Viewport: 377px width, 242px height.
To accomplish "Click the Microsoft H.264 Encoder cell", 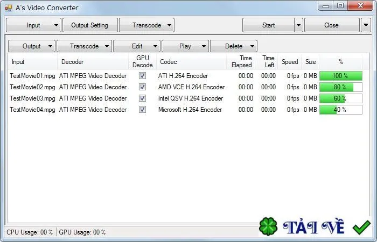I will pos(190,110).
